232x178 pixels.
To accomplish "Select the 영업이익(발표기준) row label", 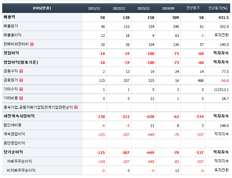I will [21, 62].
